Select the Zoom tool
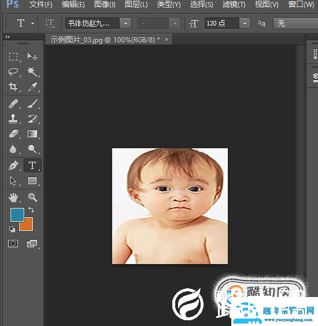Screen dimensions: 318x326 [x=32, y=197]
